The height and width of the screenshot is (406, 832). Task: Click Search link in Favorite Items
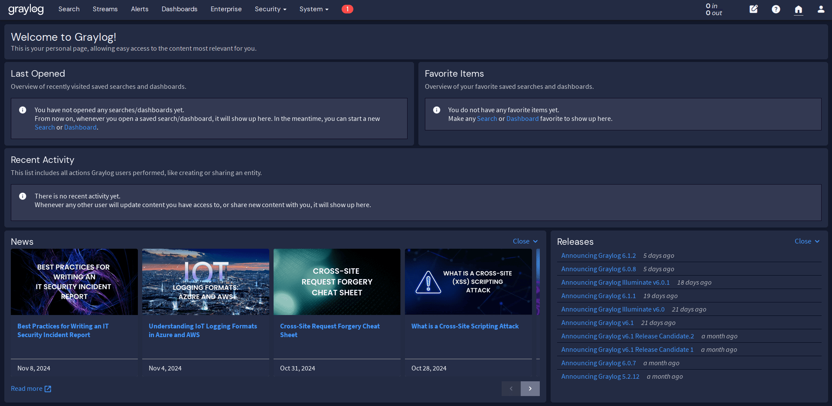point(487,119)
